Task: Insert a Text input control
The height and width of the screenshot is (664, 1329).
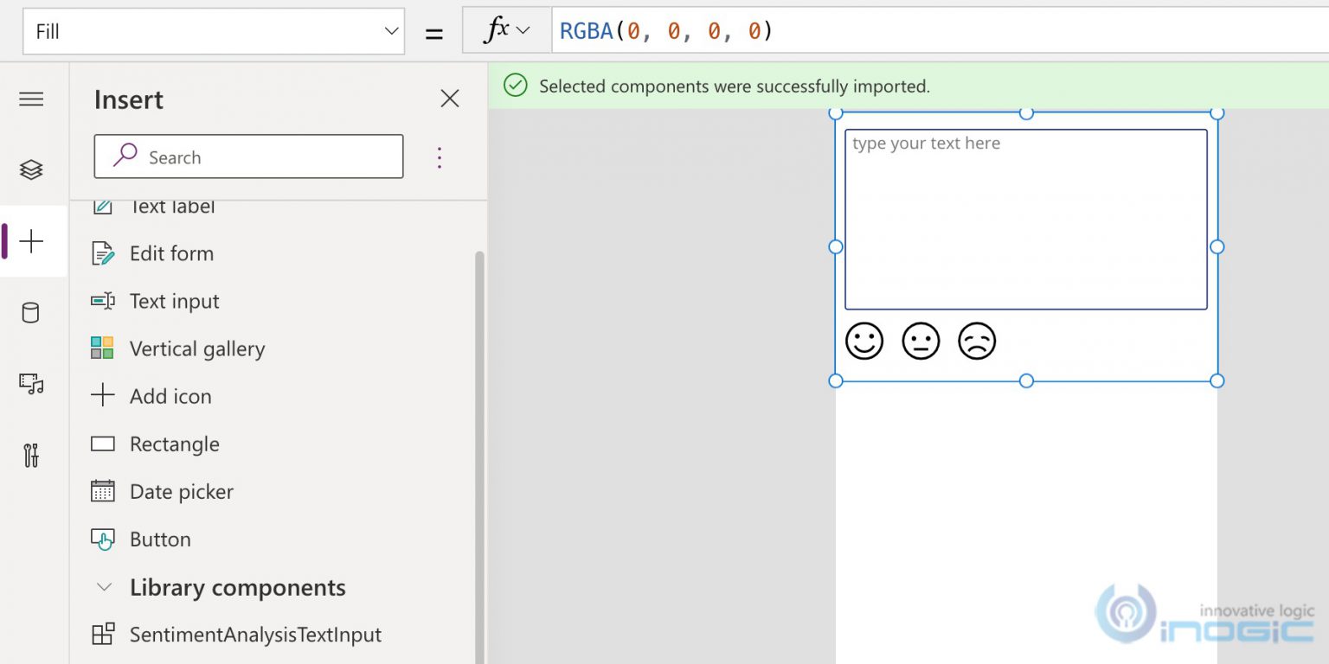Action: point(173,301)
